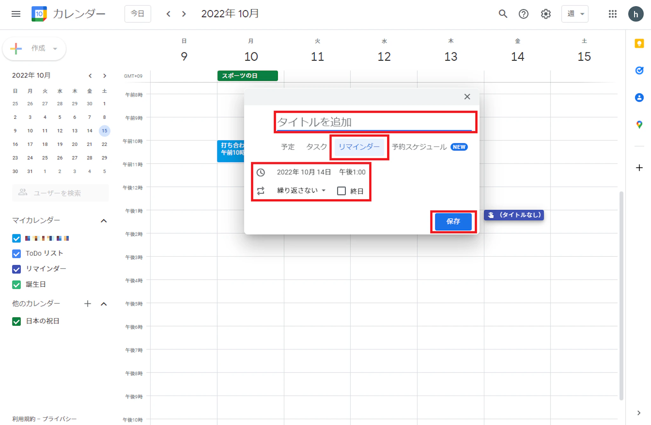
Task: Open Google Keep in side panel
Action: (639, 43)
